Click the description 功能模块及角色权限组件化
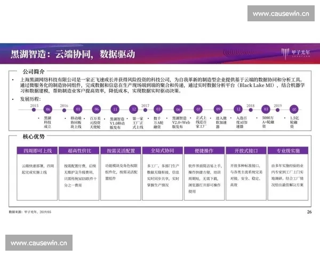320x256 pixels. click(122, 172)
